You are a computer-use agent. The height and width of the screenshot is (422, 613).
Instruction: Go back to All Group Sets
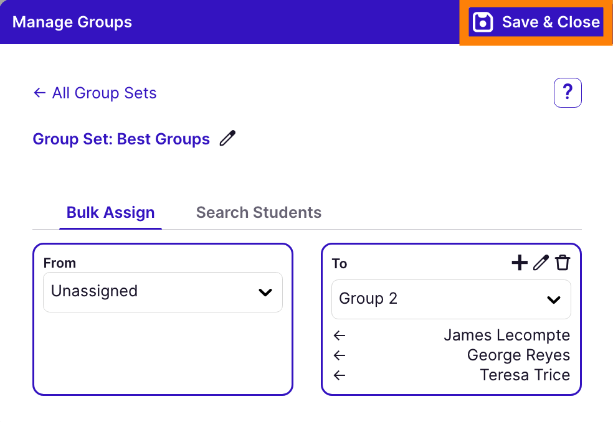click(x=95, y=93)
